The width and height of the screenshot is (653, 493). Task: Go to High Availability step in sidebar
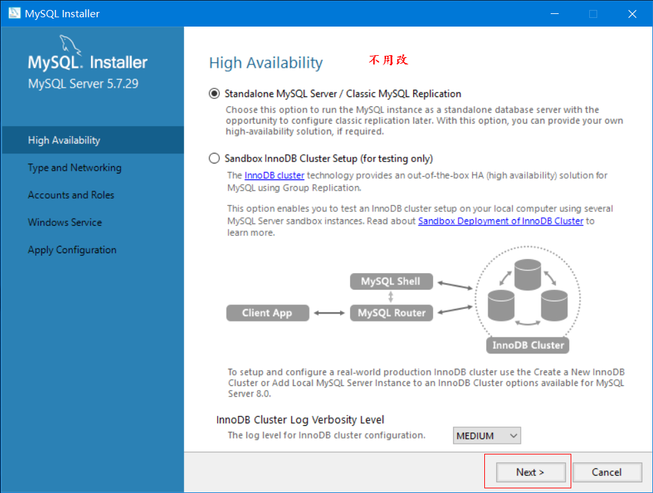pyautogui.click(x=92, y=140)
